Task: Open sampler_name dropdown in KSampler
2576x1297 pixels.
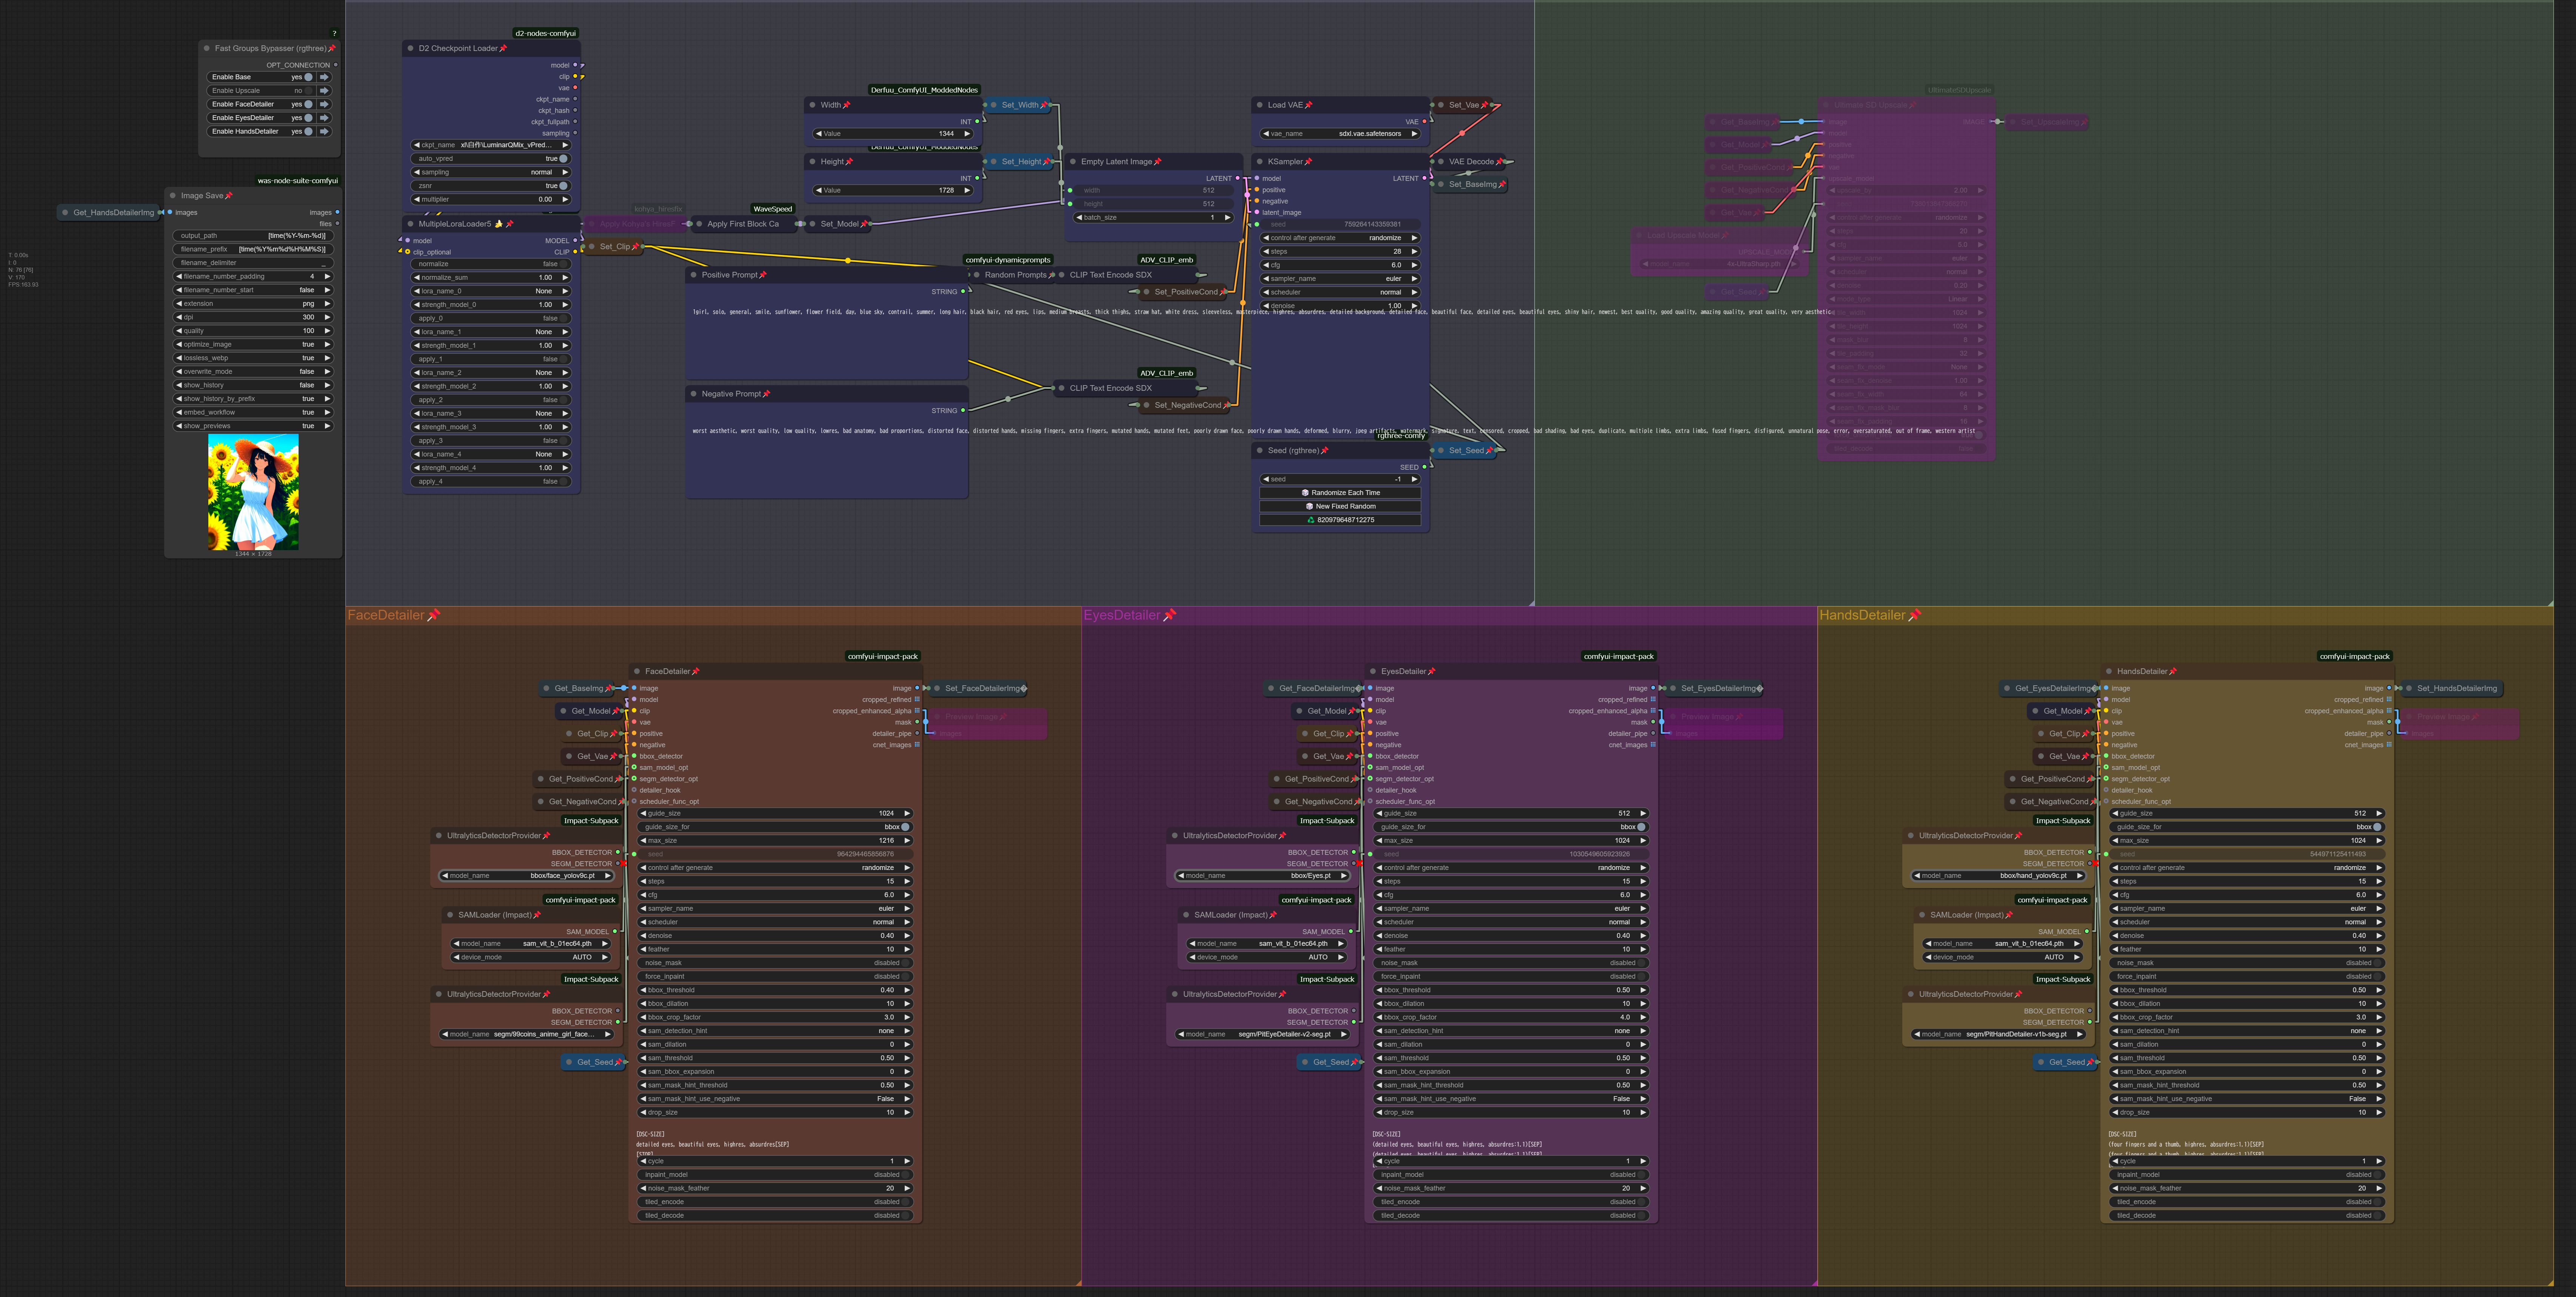Action: (x=1340, y=278)
